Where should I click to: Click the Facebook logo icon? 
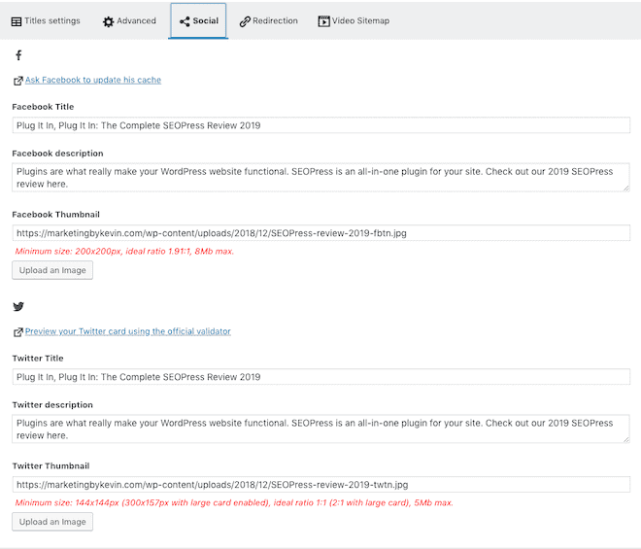(x=18, y=55)
